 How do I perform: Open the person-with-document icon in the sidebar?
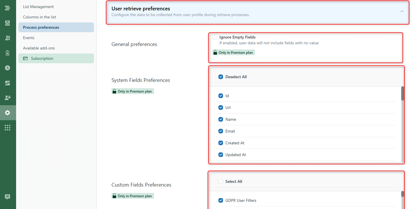(x=7, y=38)
